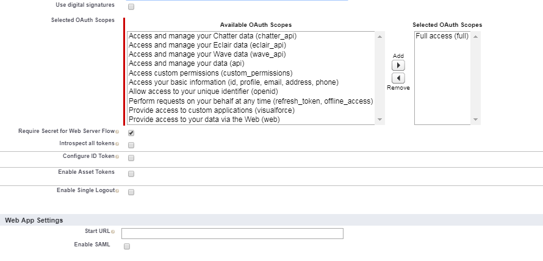Click help icon beside Configure ID Token
Image resolution: width=543 pixels, height=261 pixels.
pos(117,156)
